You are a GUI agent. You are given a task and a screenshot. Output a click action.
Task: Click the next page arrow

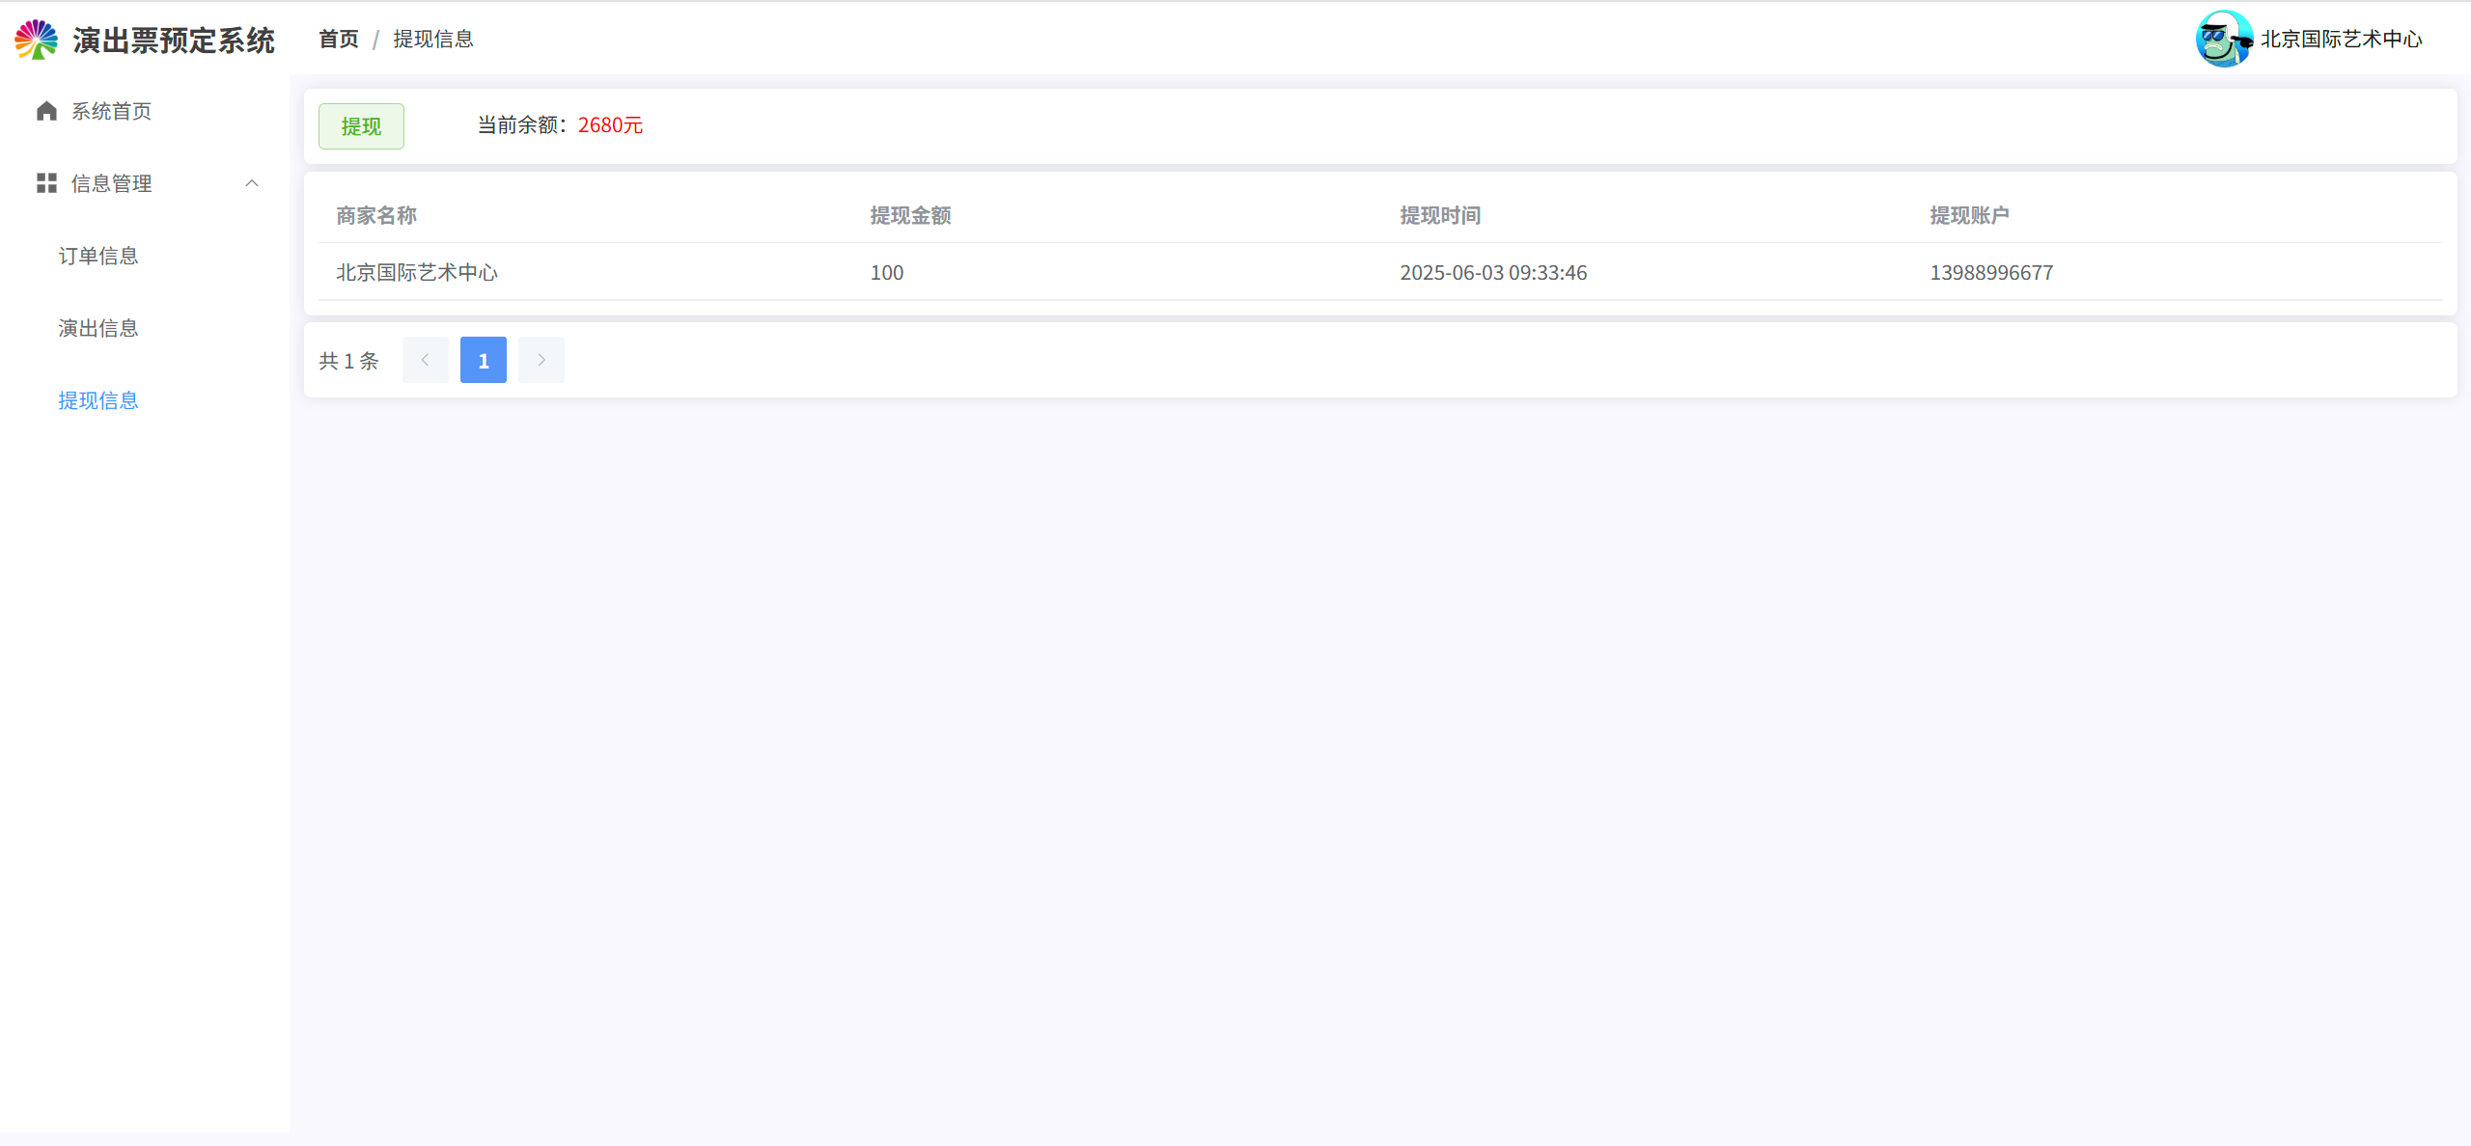coord(541,360)
